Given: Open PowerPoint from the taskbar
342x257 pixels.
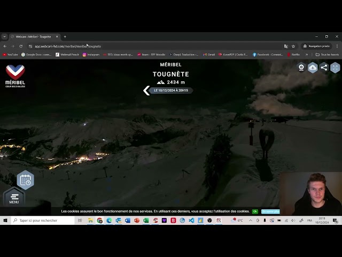Looking at the screenshot, I should [x=137, y=220].
